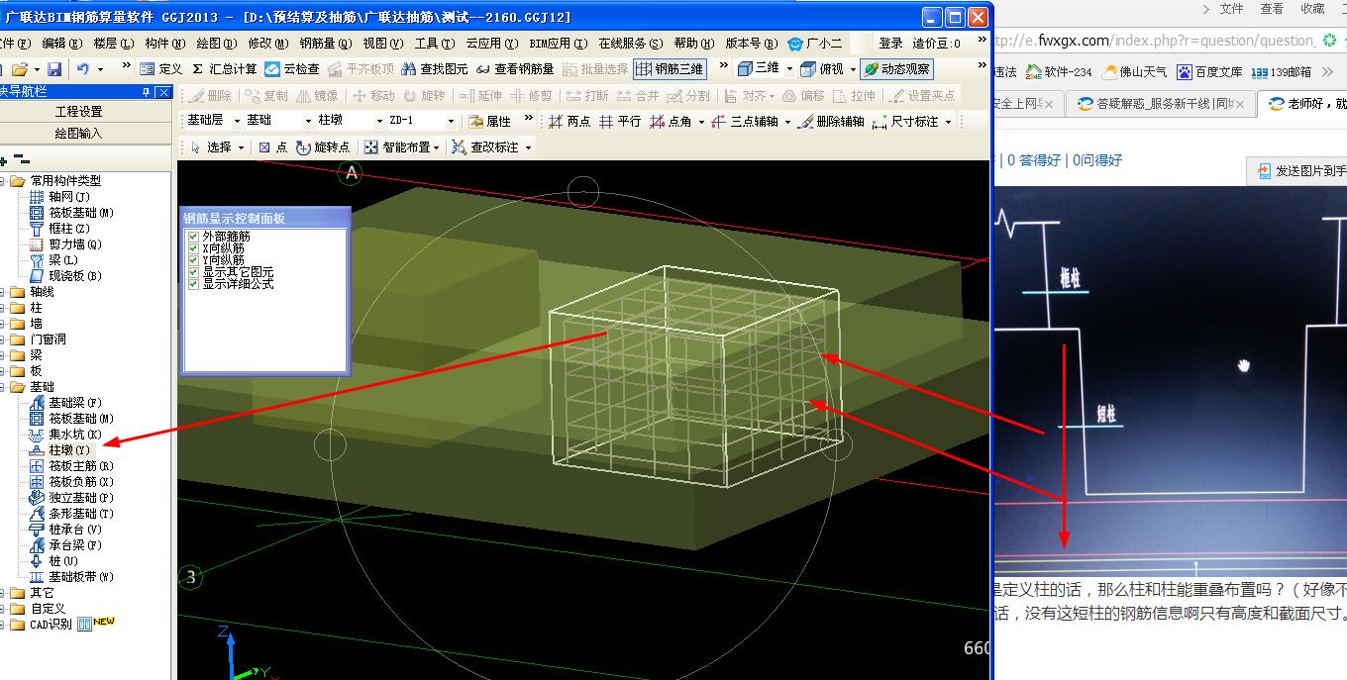Viewport: 1347px width, 680px height.
Task: Open 智能布置 smart layout tool
Action: (397, 146)
